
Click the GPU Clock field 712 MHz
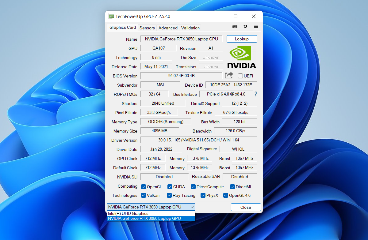click(153, 158)
